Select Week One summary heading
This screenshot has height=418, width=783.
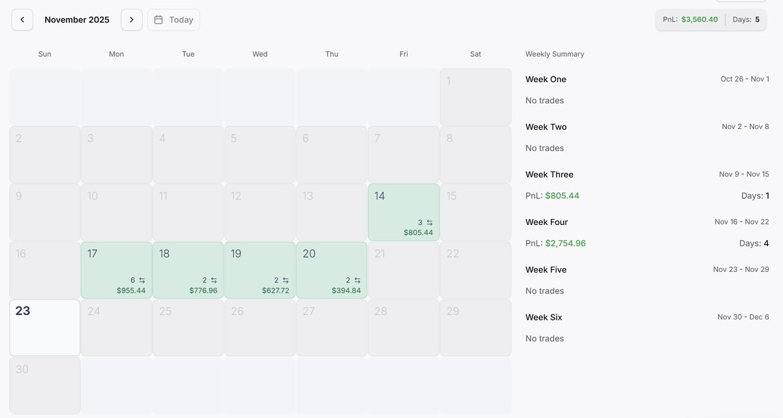pyautogui.click(x=546, y=79)
